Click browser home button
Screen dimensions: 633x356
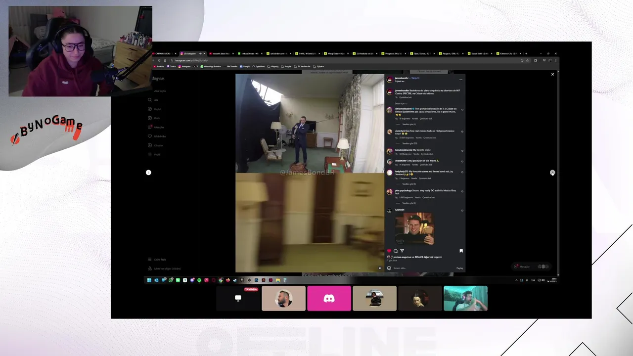click(165, 60)
